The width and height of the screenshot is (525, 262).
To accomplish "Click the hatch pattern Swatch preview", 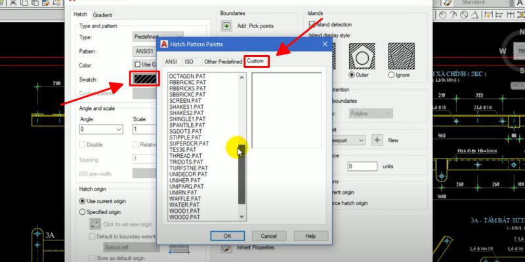I will click(144, 79).
